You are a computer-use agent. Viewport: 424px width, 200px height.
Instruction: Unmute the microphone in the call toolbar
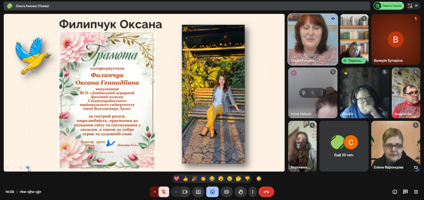point(164,192)
